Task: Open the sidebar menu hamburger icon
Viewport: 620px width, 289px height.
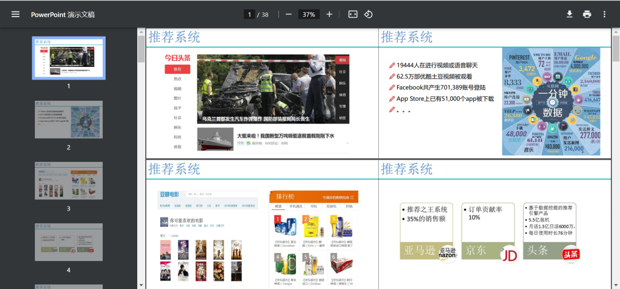Action: (15, 14)
